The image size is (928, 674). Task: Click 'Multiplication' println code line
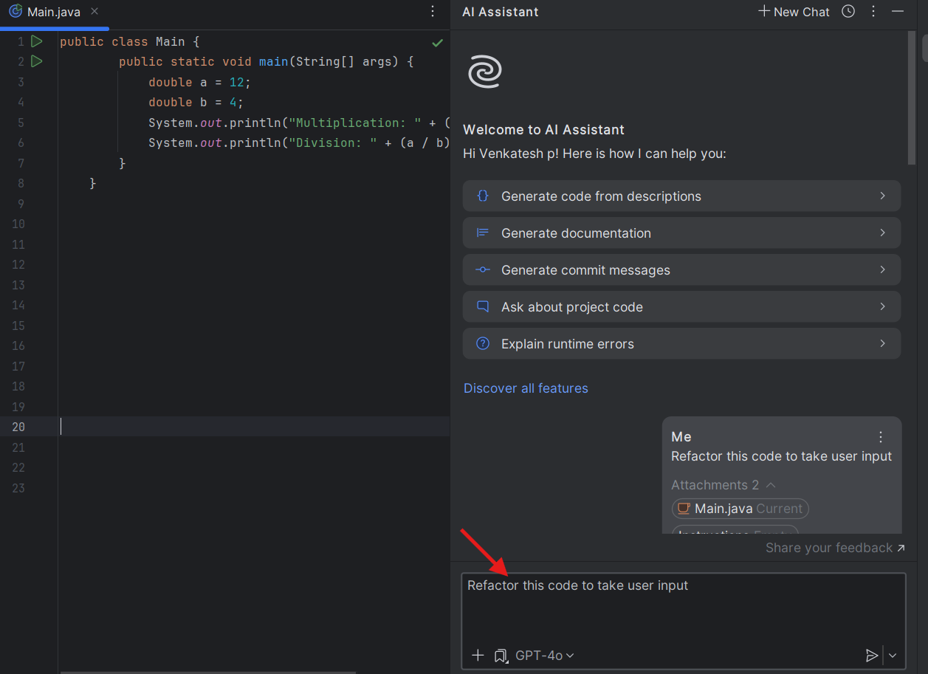click(x=299, y=123)
